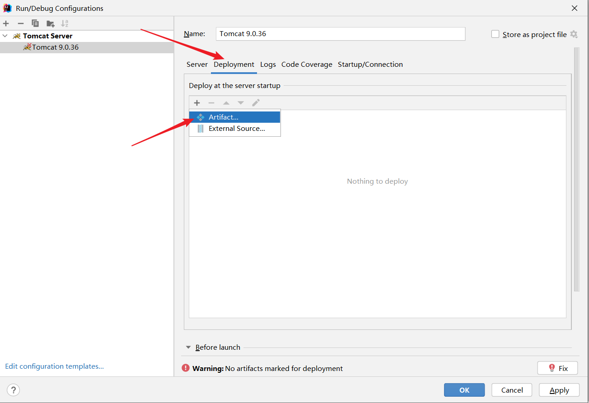Click the Name input field
This screenshot has width=589, height=403.
click(x=341, y=34)
